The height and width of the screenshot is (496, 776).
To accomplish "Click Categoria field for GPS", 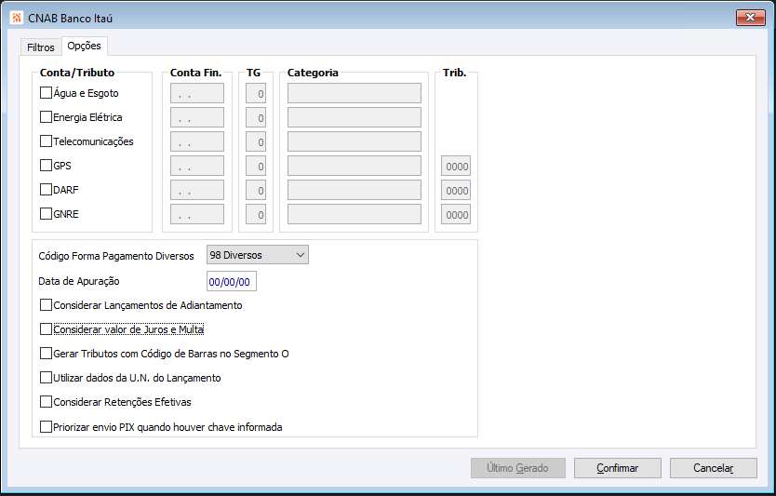I will [355, 166].
